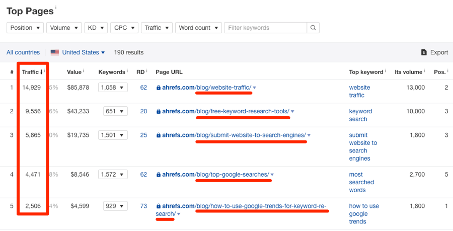
Task: Click the caret after the submit-website-to-search-engines URL
Action: coord(309,135)
